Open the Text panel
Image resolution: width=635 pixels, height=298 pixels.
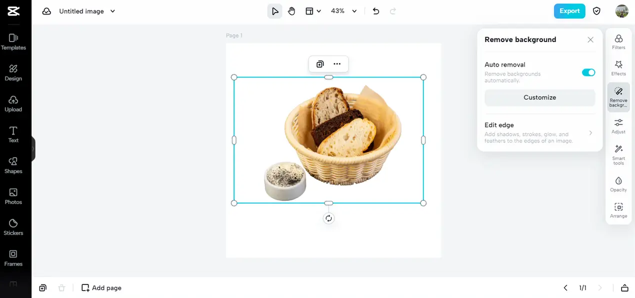13,134
